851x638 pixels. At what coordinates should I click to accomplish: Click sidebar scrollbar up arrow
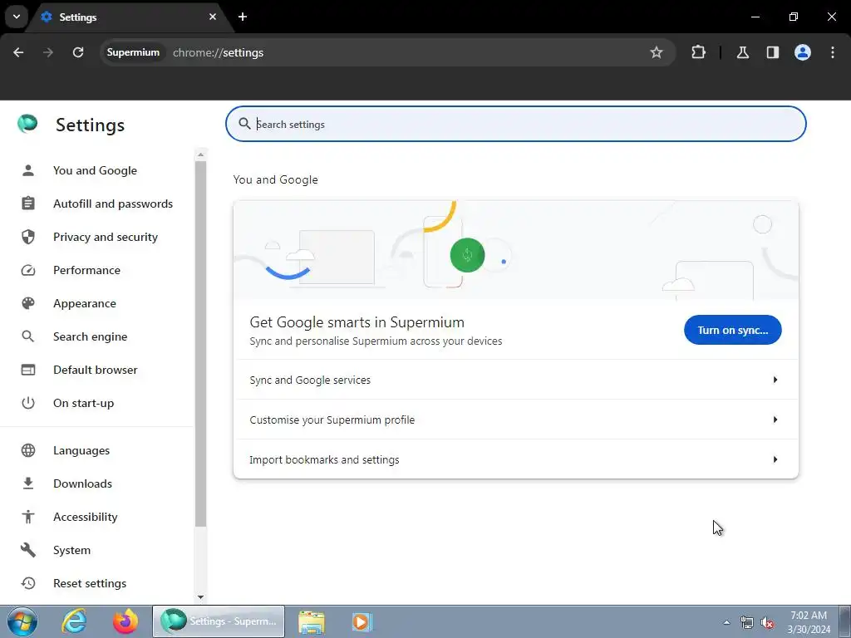tap(201, 155)
